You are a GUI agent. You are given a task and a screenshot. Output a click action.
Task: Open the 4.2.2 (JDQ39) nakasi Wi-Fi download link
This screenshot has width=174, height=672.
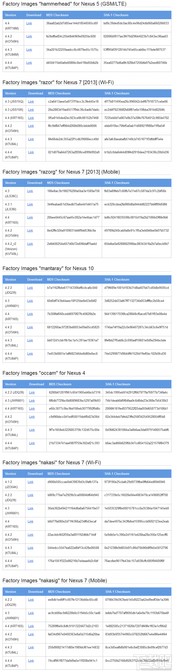(x=30, y=495)
